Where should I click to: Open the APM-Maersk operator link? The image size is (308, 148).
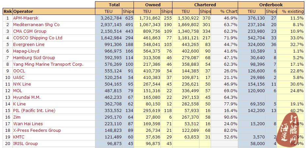pos(26,18)
